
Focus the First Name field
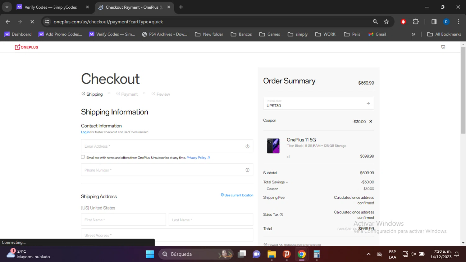click(x=123, y=220)
